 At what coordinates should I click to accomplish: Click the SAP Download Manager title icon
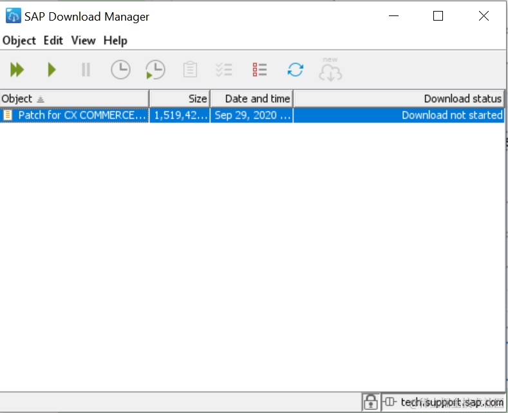(14, 16)
